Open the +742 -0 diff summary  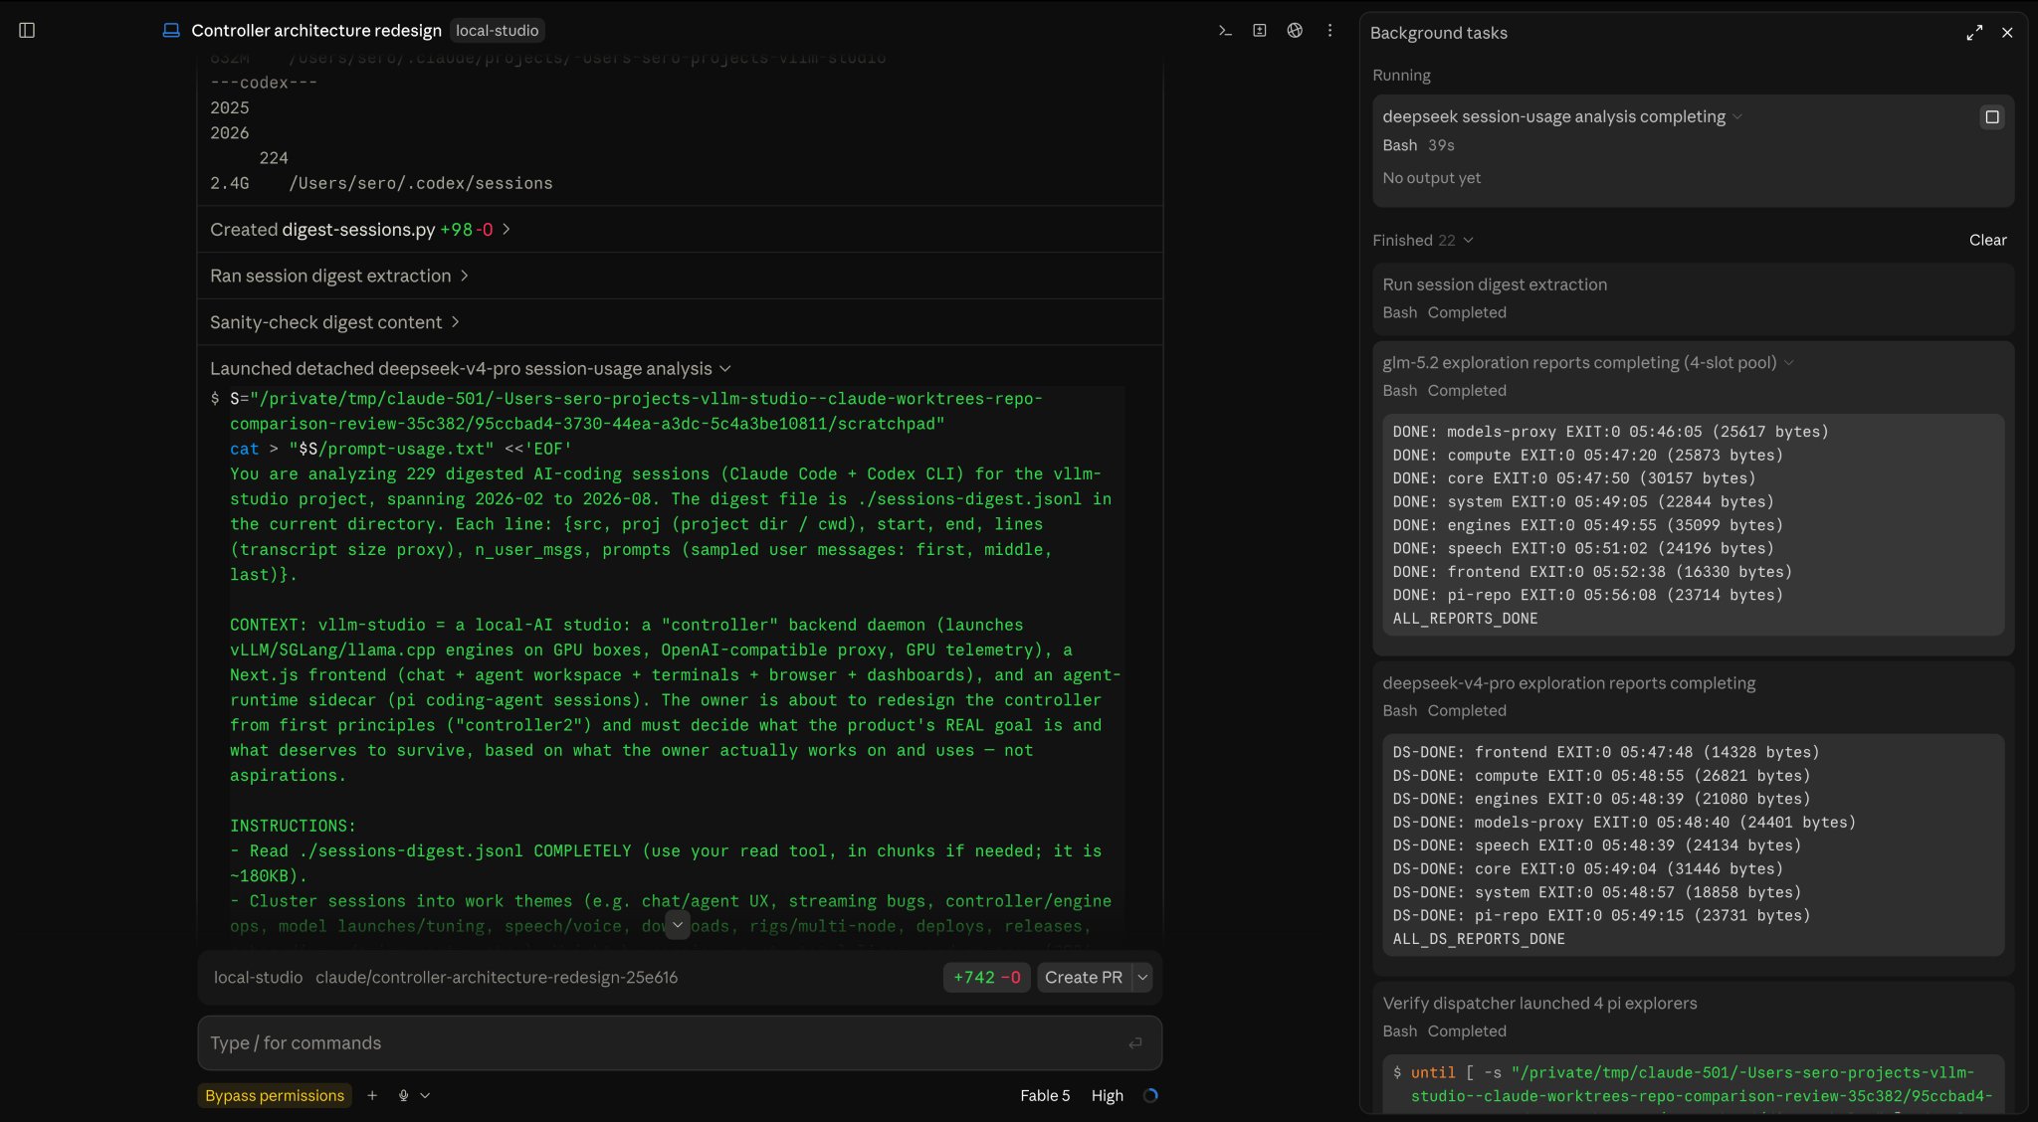987,978
